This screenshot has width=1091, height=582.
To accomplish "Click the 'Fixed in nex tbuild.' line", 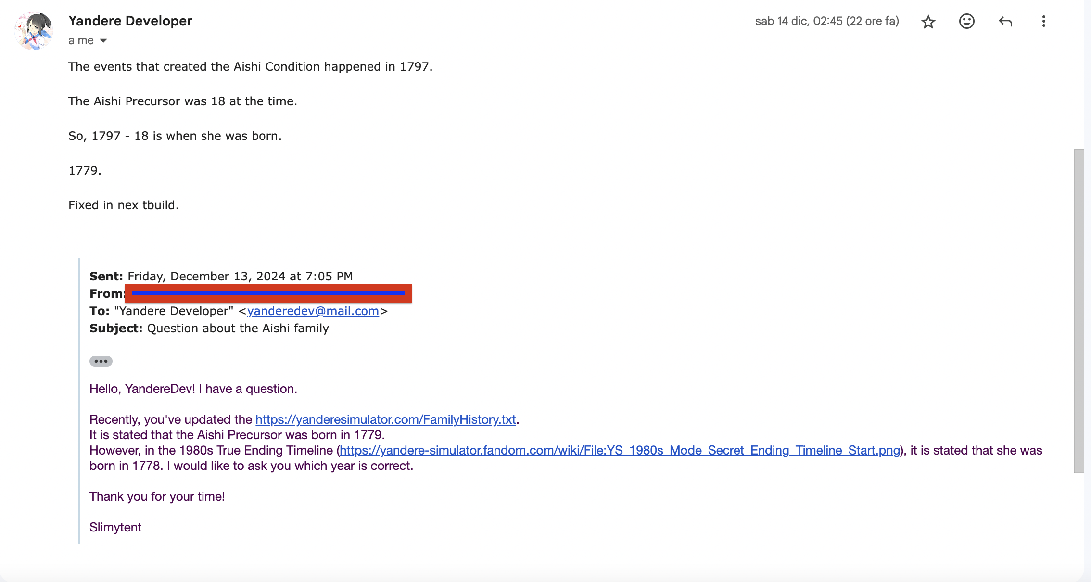I will coord(123,205).
